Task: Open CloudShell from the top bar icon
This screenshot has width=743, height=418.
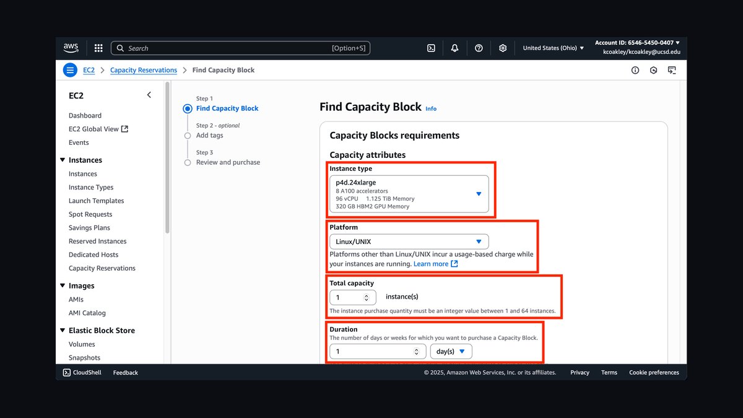Action: 431,48
